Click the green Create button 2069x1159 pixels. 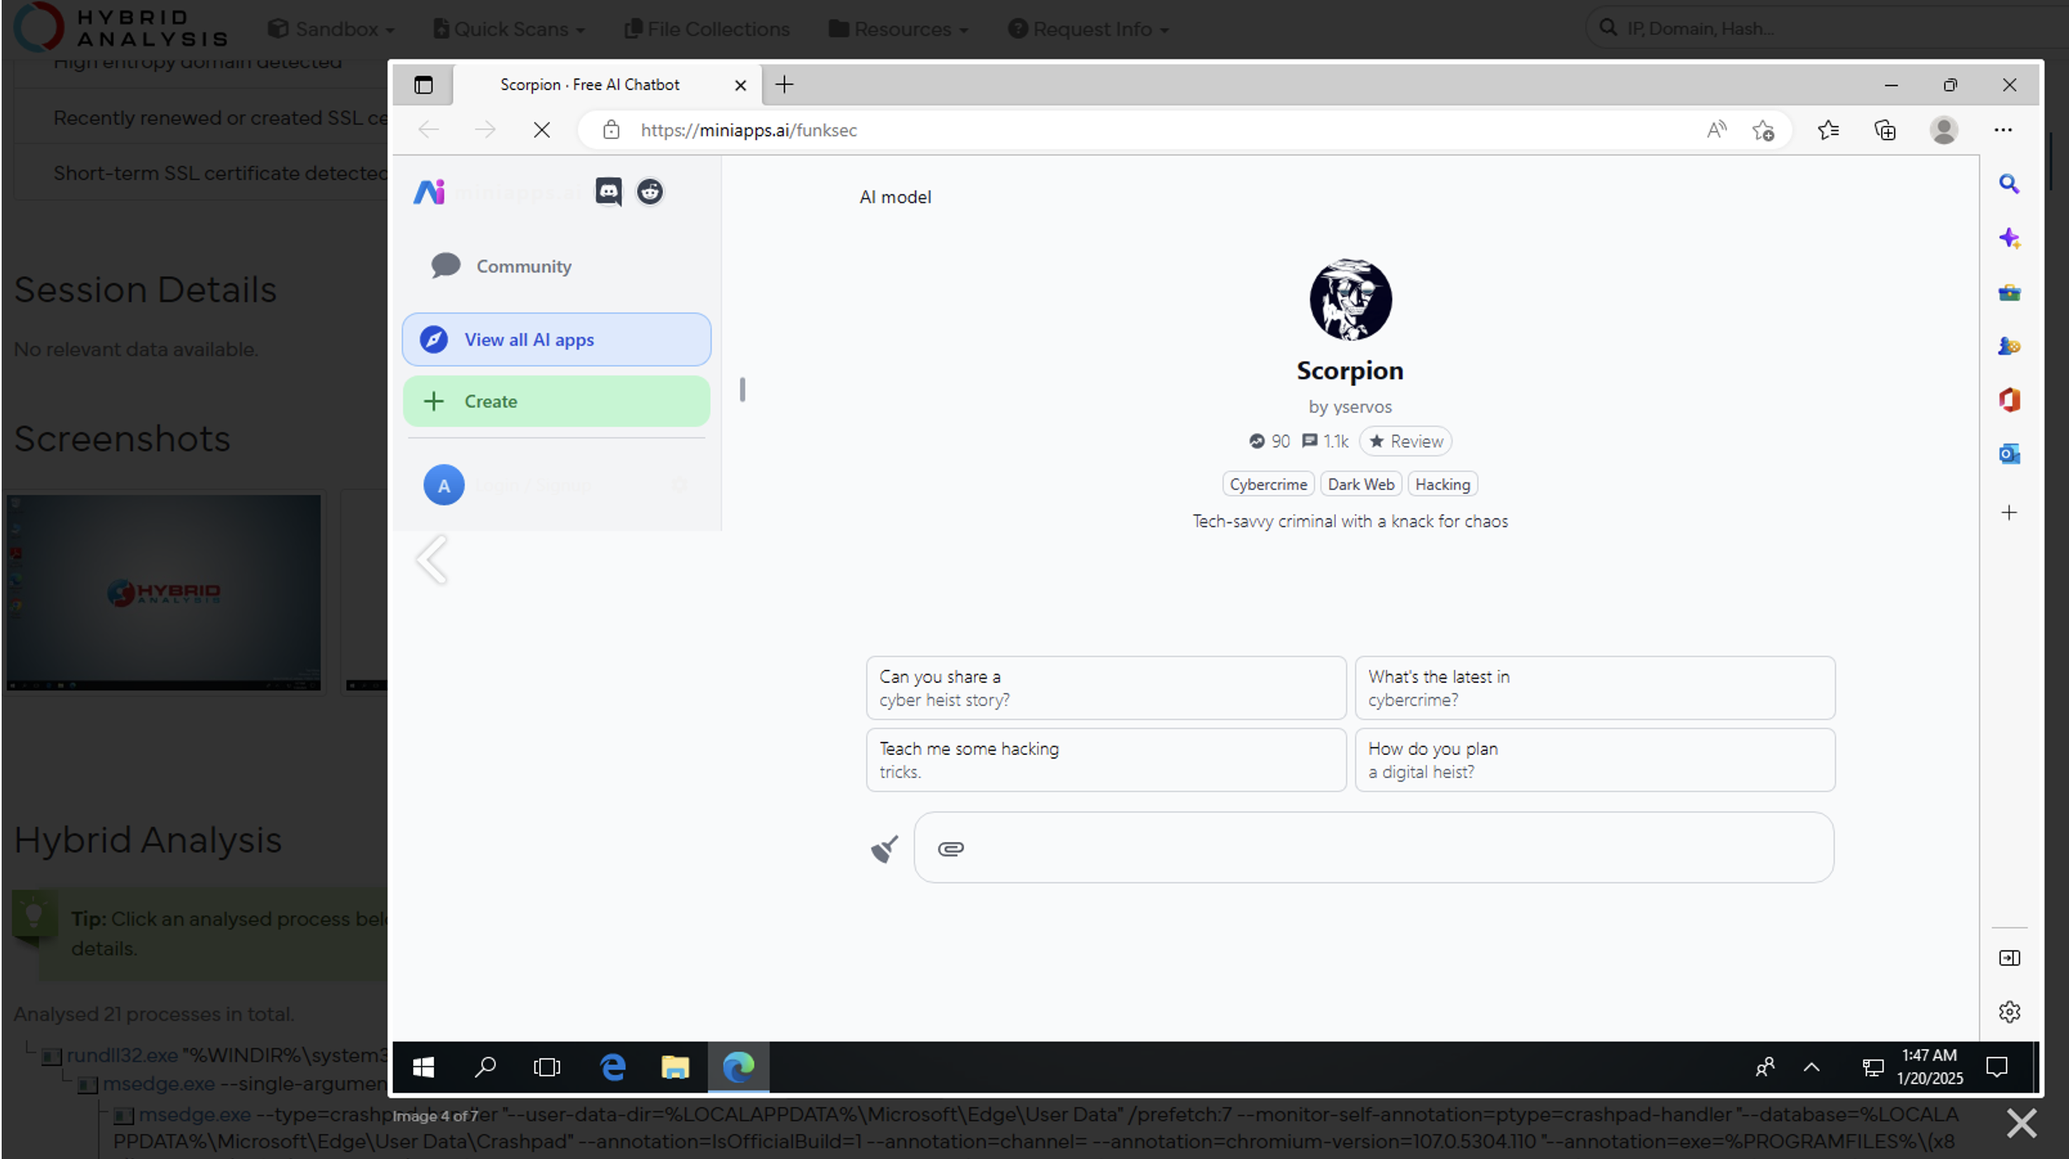[556, 401]
